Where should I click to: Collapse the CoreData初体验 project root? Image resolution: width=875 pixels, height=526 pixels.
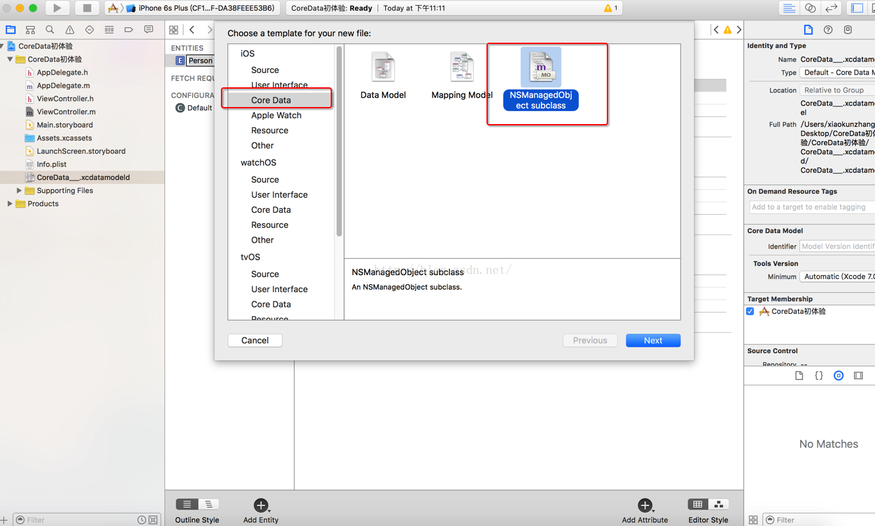[3, 46]
